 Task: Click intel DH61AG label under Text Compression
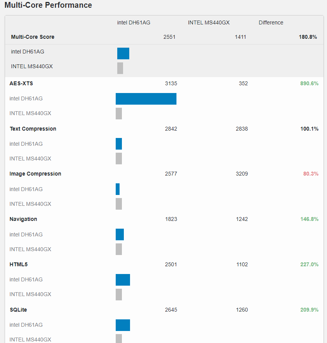coord(26,144)
